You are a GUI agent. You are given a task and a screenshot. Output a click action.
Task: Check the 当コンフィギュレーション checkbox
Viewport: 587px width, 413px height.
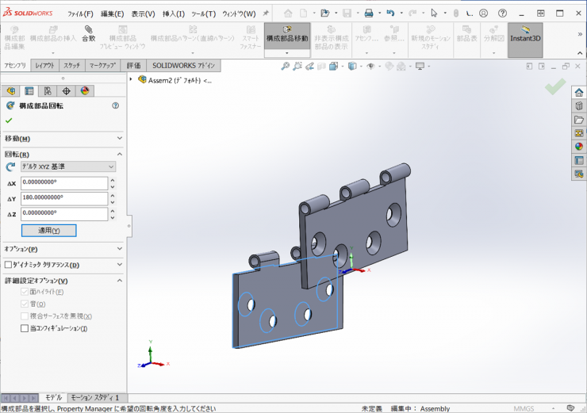point(25,328)
